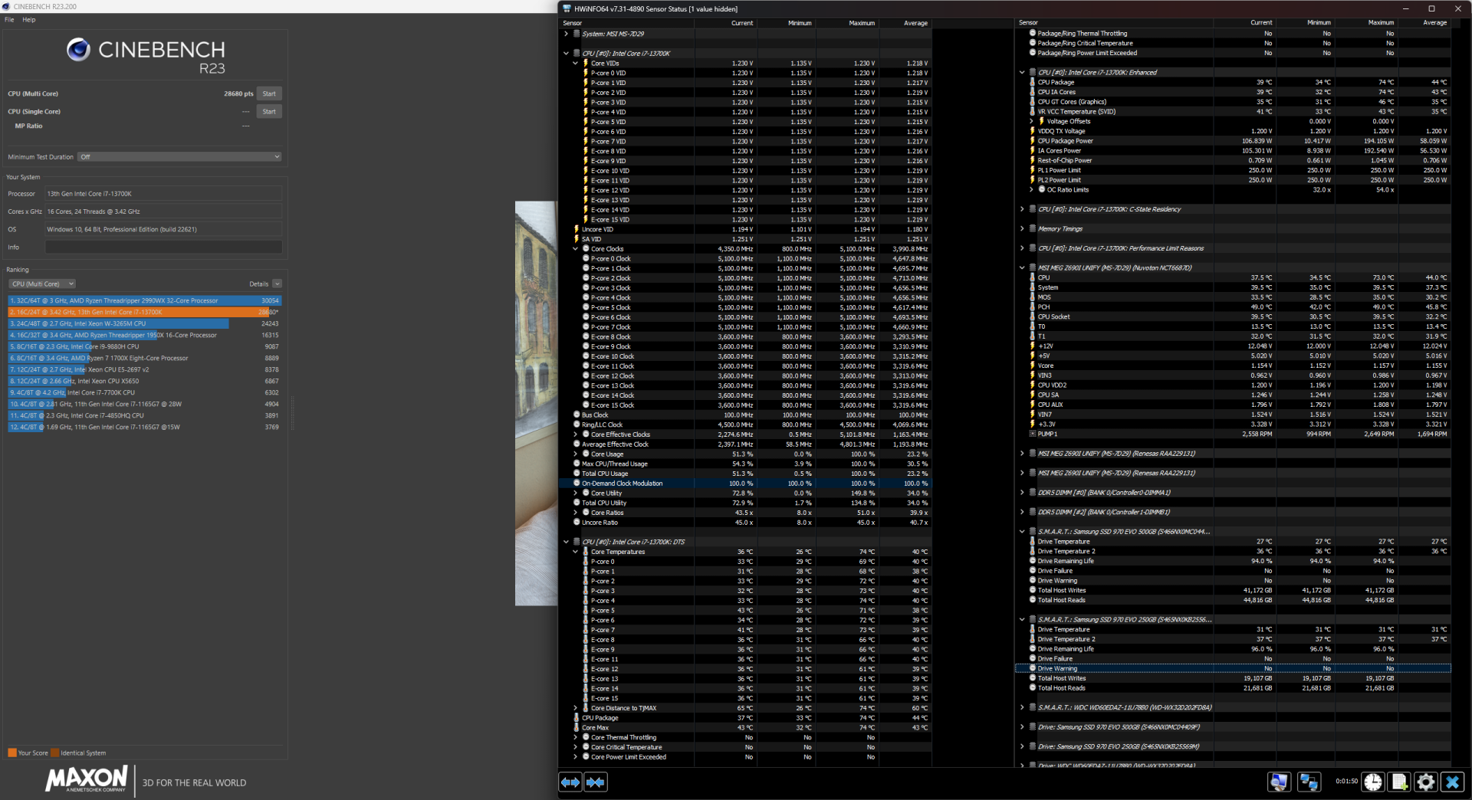
Task: Click HWiNFO expand columns double-arrow button
Action: pyautogui.click(x=570, y=782)
